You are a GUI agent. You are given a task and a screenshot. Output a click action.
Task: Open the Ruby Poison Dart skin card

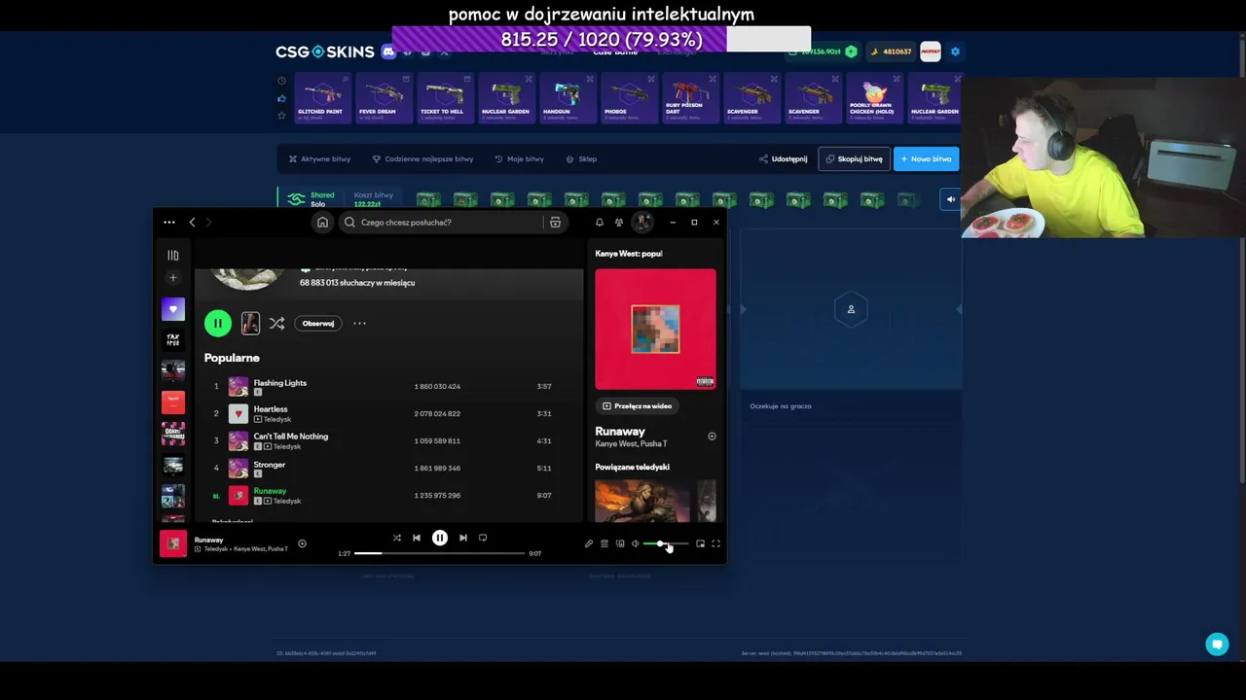[x=689, y=98]
